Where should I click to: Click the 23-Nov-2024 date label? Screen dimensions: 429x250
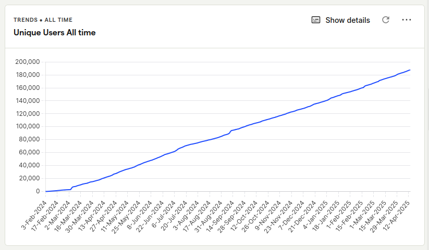278,217
